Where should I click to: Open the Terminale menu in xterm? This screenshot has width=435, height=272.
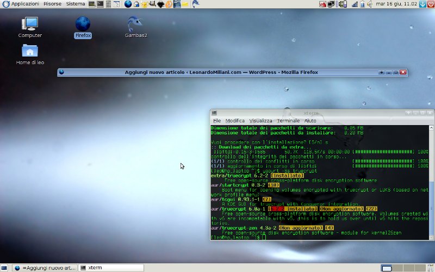click(x=288, y=121)
